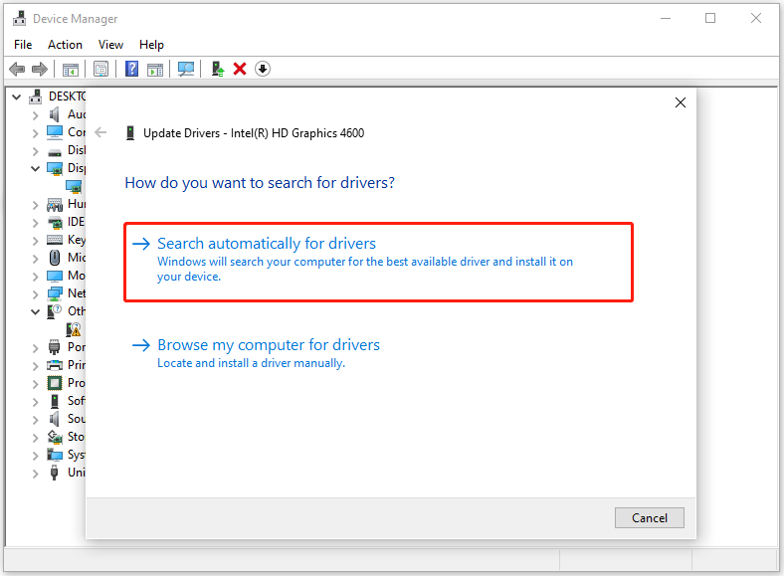
Task: Select the Network adapters category icon
Action: coord(55,293)
